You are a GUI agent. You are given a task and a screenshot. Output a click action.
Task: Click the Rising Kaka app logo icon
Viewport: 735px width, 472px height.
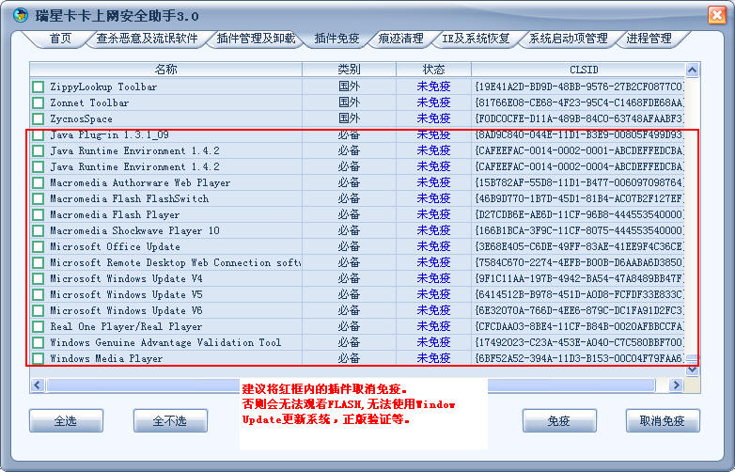pos(20,15)
